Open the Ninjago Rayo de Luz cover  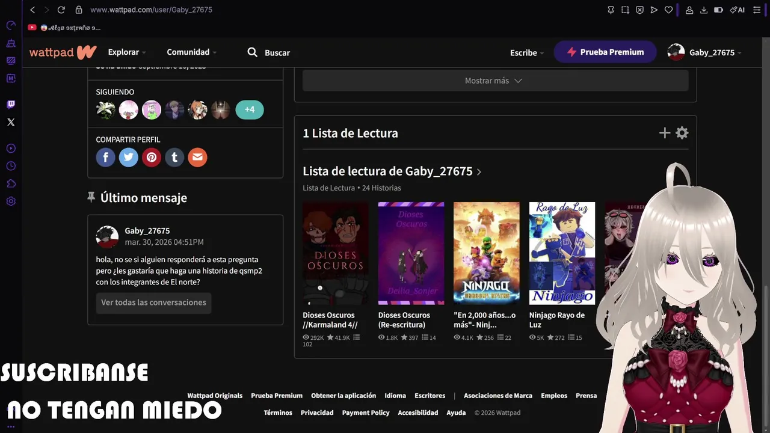(562, 253)
